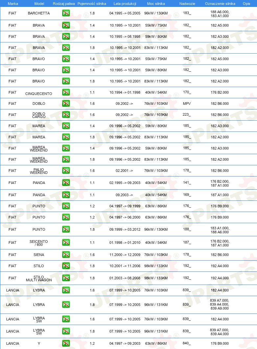Click the Moc silnika column header
The height and width of the screenshot is (349, 257).
156,4
